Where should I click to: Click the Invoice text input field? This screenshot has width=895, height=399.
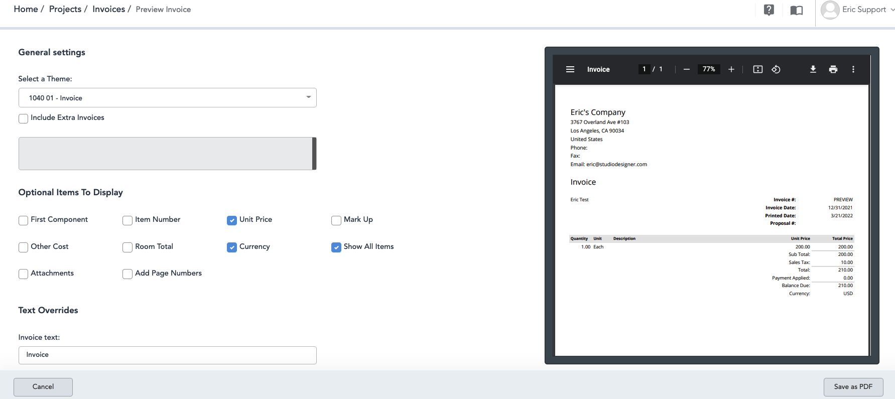[167, 355]
